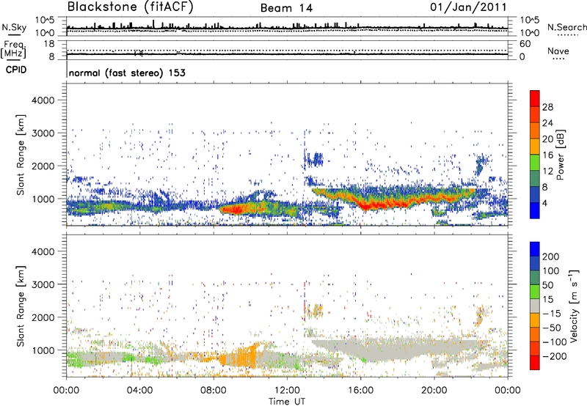Select 'normal (fast stereo) 153' text
The width and height of the screenshot is (587, 406).
coord(127,73)
